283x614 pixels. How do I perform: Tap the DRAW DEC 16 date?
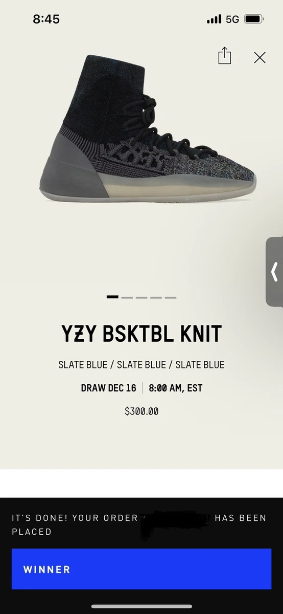point(108,388)
